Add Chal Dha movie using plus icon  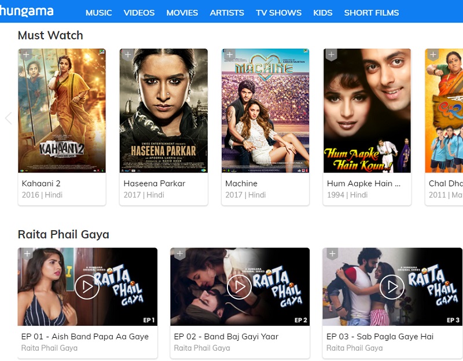coord(433,55)
